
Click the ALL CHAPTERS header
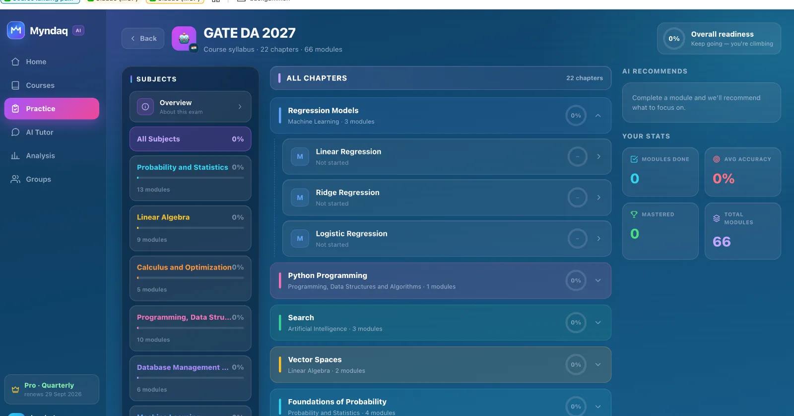[x=441, y=78]
